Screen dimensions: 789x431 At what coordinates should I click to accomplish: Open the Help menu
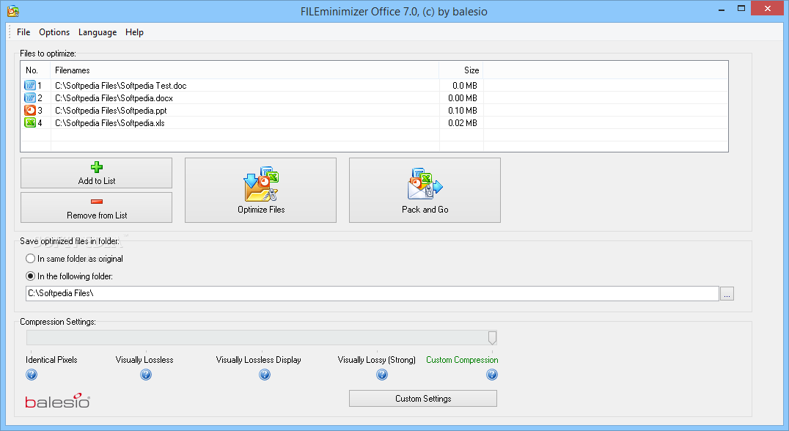(134, 32)
